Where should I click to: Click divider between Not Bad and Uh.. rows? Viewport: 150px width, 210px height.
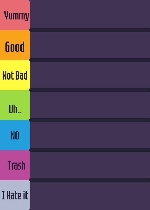[x=89, y=90]
